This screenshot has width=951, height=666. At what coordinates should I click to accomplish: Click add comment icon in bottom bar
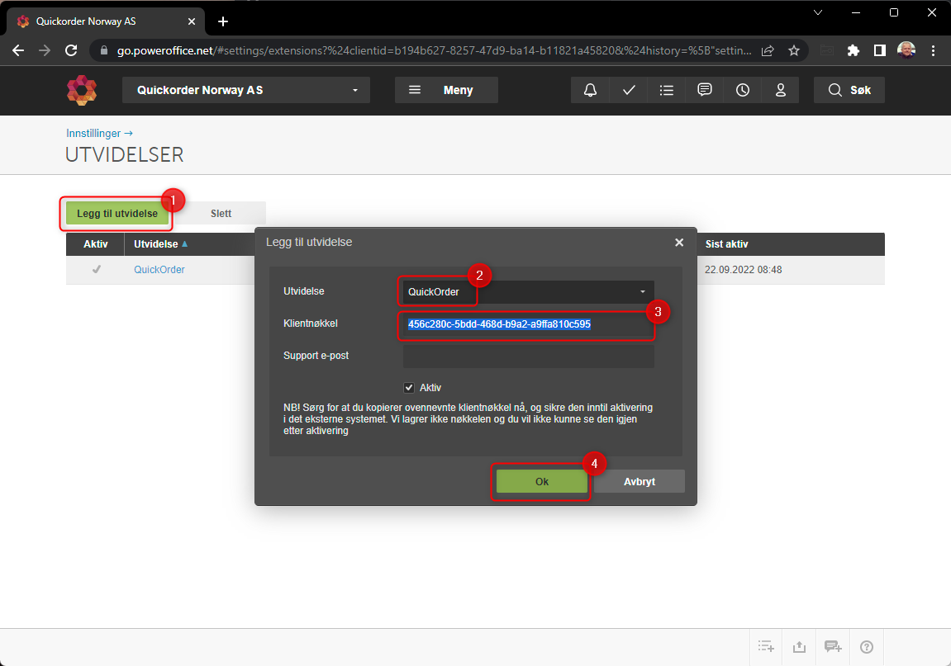click(833, 647)
